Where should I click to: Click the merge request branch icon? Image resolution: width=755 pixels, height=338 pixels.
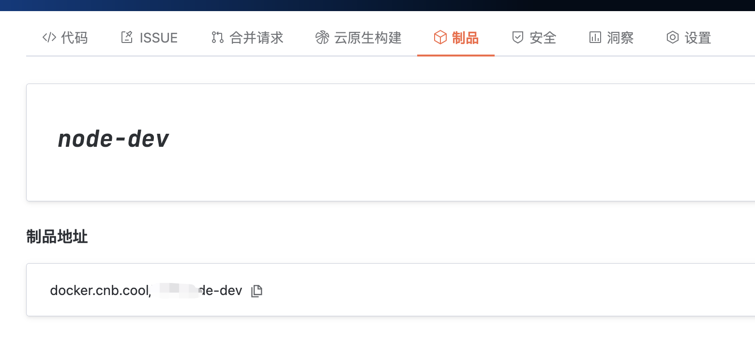point(217,38)
